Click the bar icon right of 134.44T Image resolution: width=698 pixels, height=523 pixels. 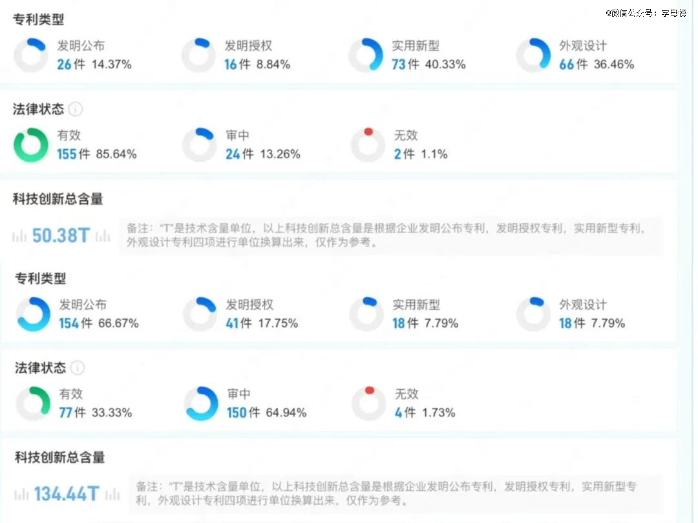113,495
